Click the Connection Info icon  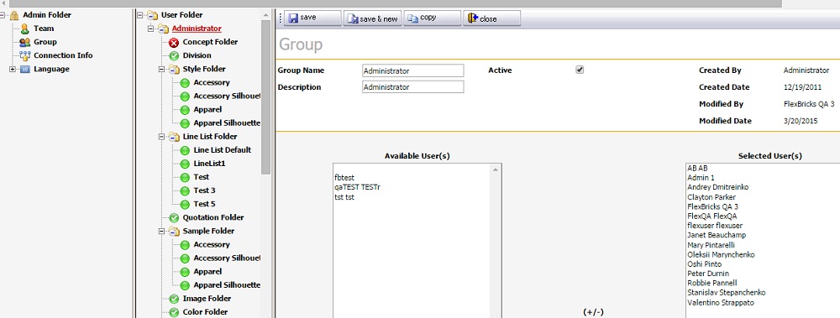(x=24, y=55)
